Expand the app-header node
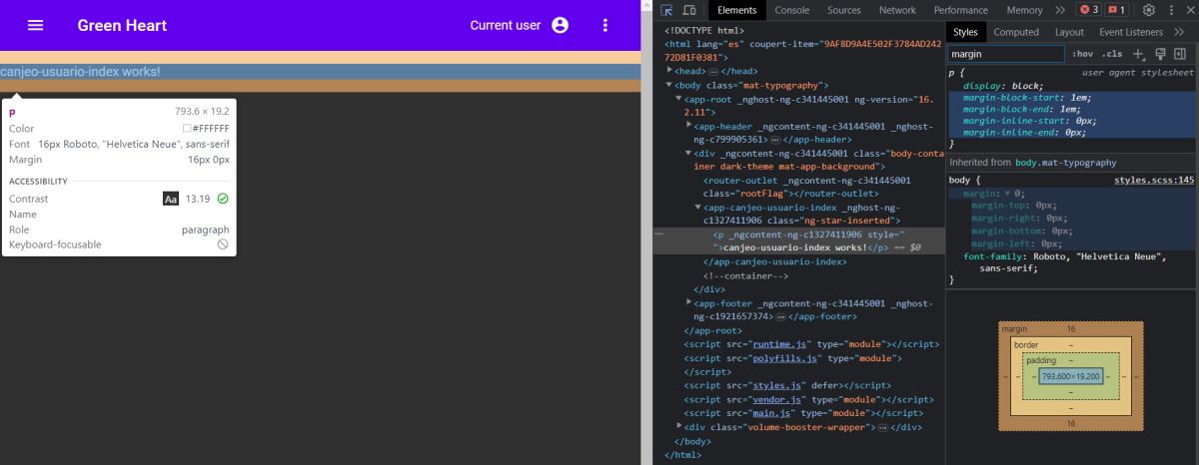 tap(688, 127)
